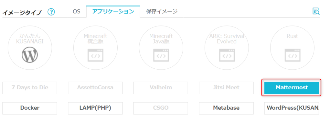The height and width of the screenshot is (119, 331).
Task: Choose the Jitsi Meet application
Action: coord(226,88)
